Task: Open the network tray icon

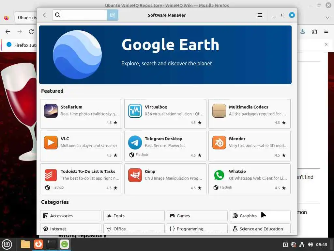Action: coord(302,244)
